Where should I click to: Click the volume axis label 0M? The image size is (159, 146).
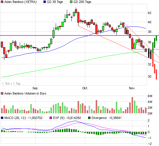pos(150,113)
